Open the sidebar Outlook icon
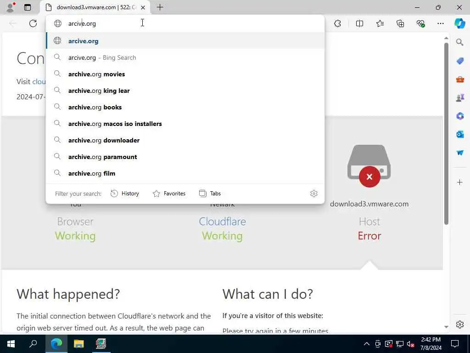The height and width of the screenshot is (353, 470). 460,134
